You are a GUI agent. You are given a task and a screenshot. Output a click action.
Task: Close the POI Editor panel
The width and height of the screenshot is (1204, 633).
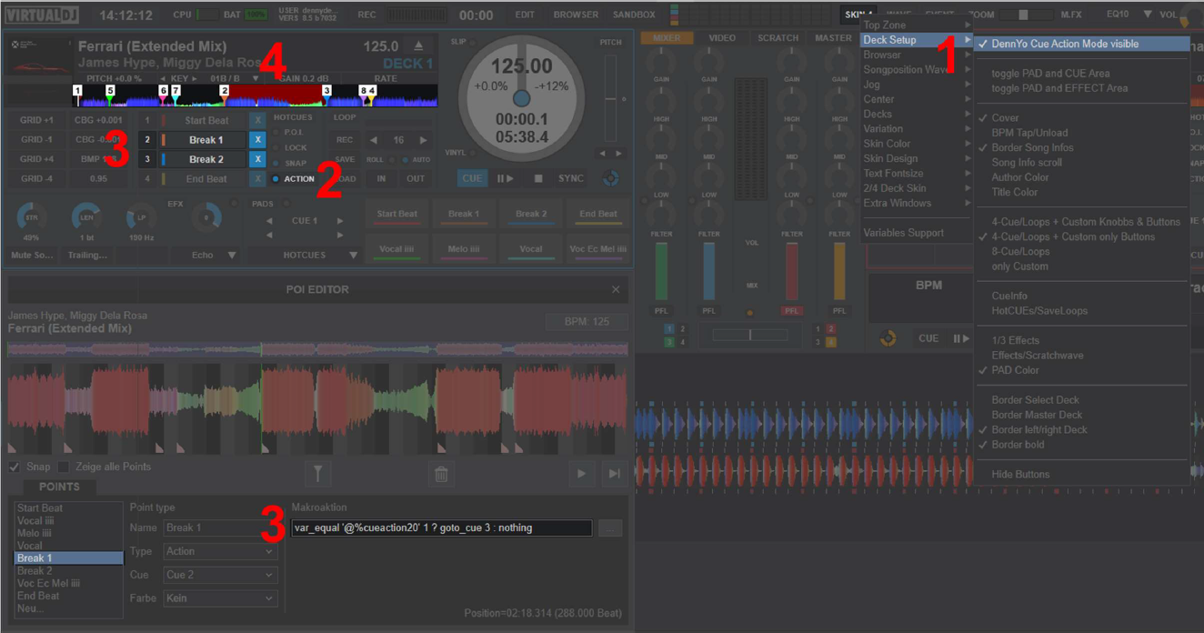coord(616,289)
